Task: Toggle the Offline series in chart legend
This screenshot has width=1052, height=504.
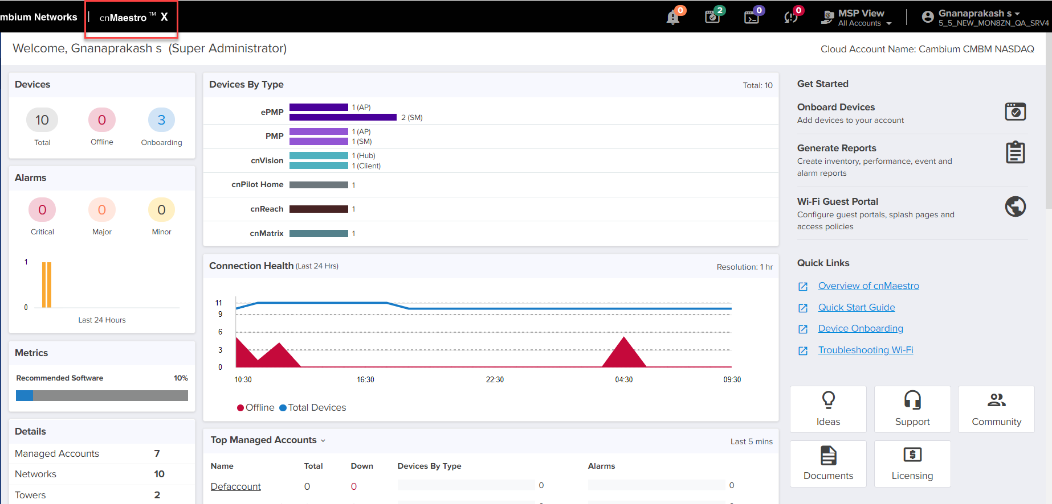Action: point(256,407)
